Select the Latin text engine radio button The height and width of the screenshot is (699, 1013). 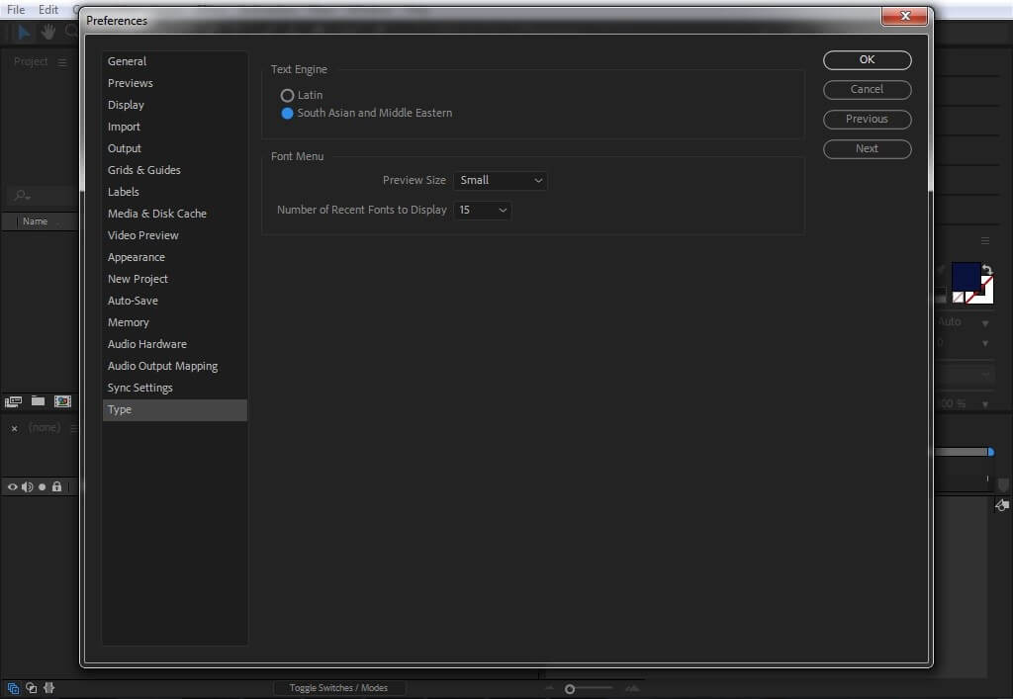[x=287, y=96]
